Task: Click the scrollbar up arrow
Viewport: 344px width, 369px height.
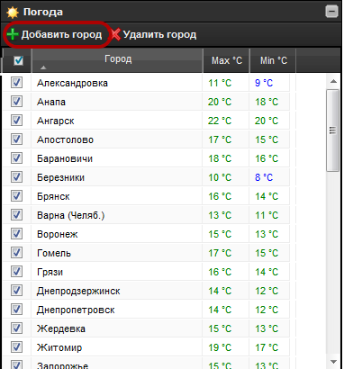Action: 333,81
